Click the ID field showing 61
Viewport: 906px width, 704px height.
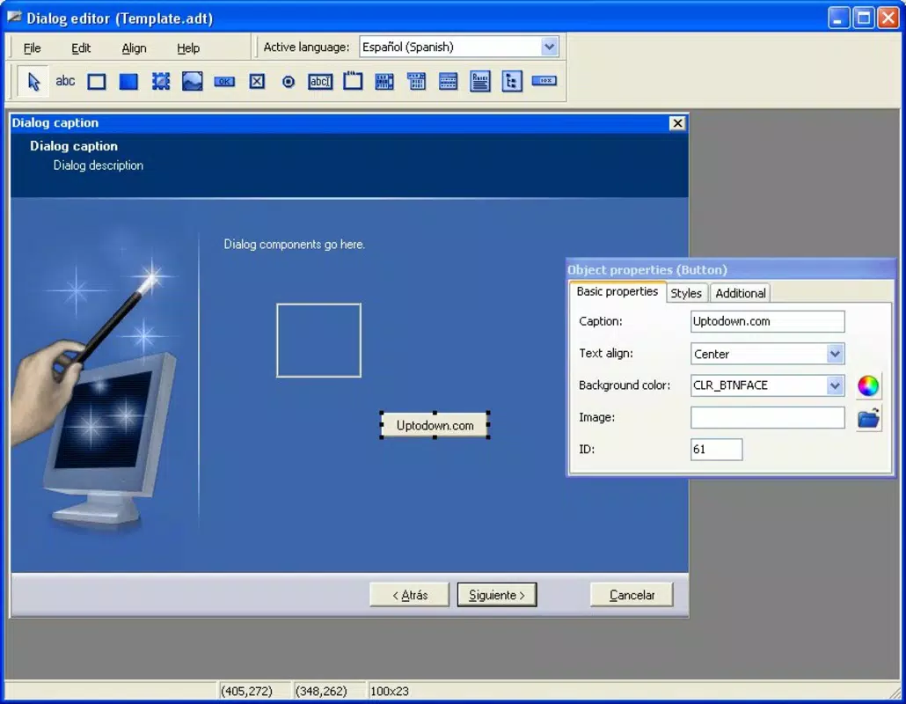[717, 450]
